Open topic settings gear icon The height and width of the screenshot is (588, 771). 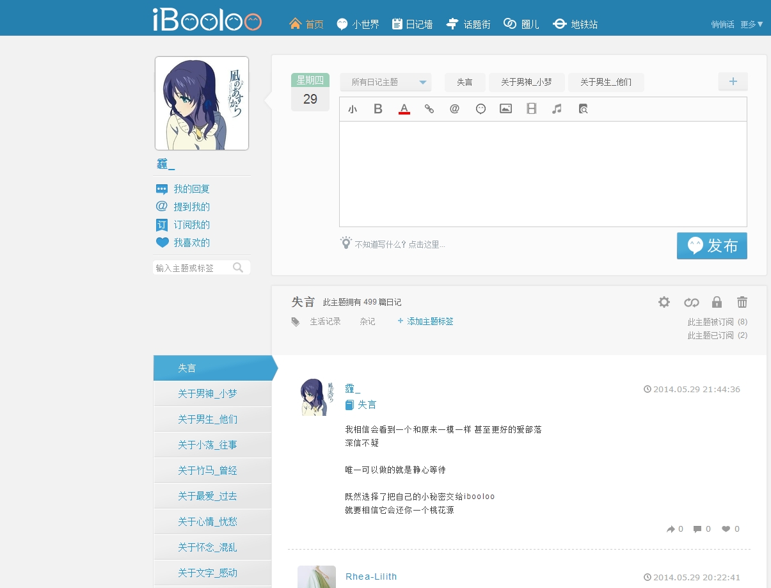664,302
